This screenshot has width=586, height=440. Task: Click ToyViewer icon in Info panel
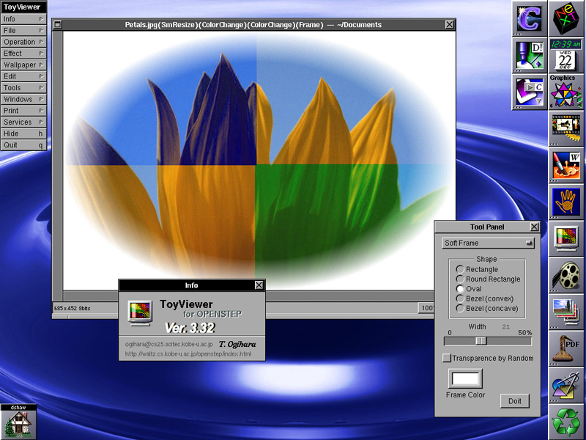click(x=140, y=313)
